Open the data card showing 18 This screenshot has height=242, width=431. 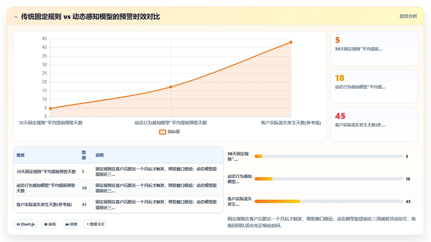tap(374, 86)
